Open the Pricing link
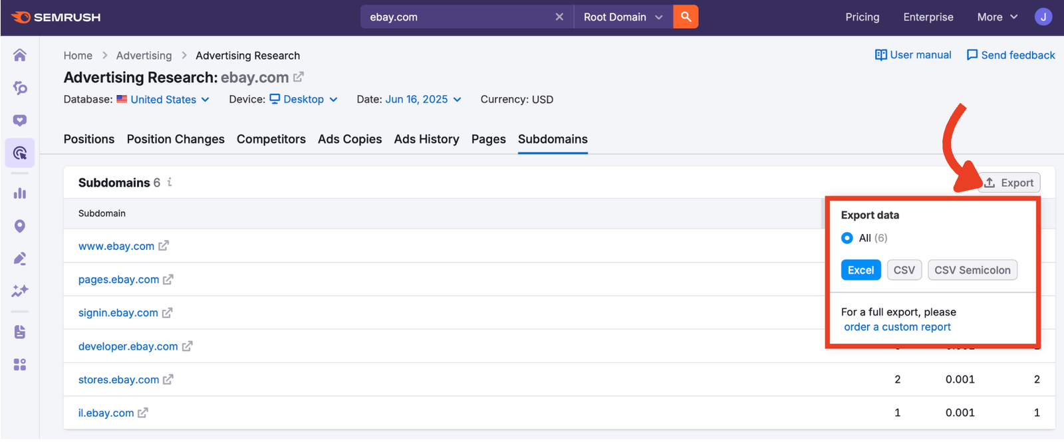This screenshot has width=1064, height=442. (862, 17)
